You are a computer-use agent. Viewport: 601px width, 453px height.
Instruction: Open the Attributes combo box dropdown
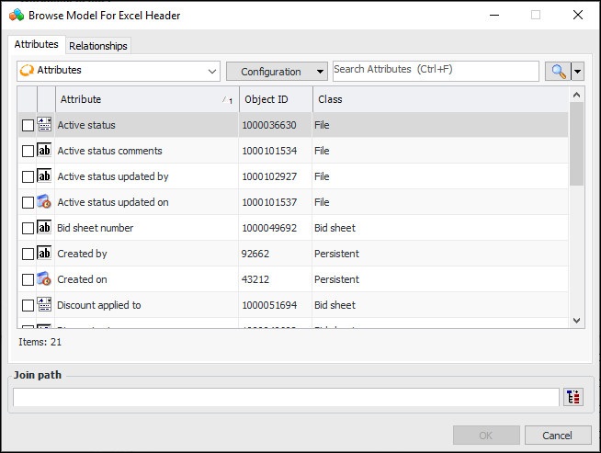[x=212, y=71]
